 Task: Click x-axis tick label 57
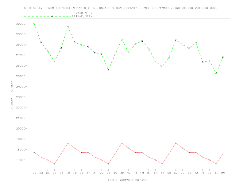point(162,173)
